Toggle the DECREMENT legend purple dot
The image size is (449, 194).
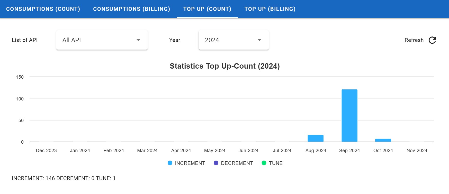tap(216, 163)
